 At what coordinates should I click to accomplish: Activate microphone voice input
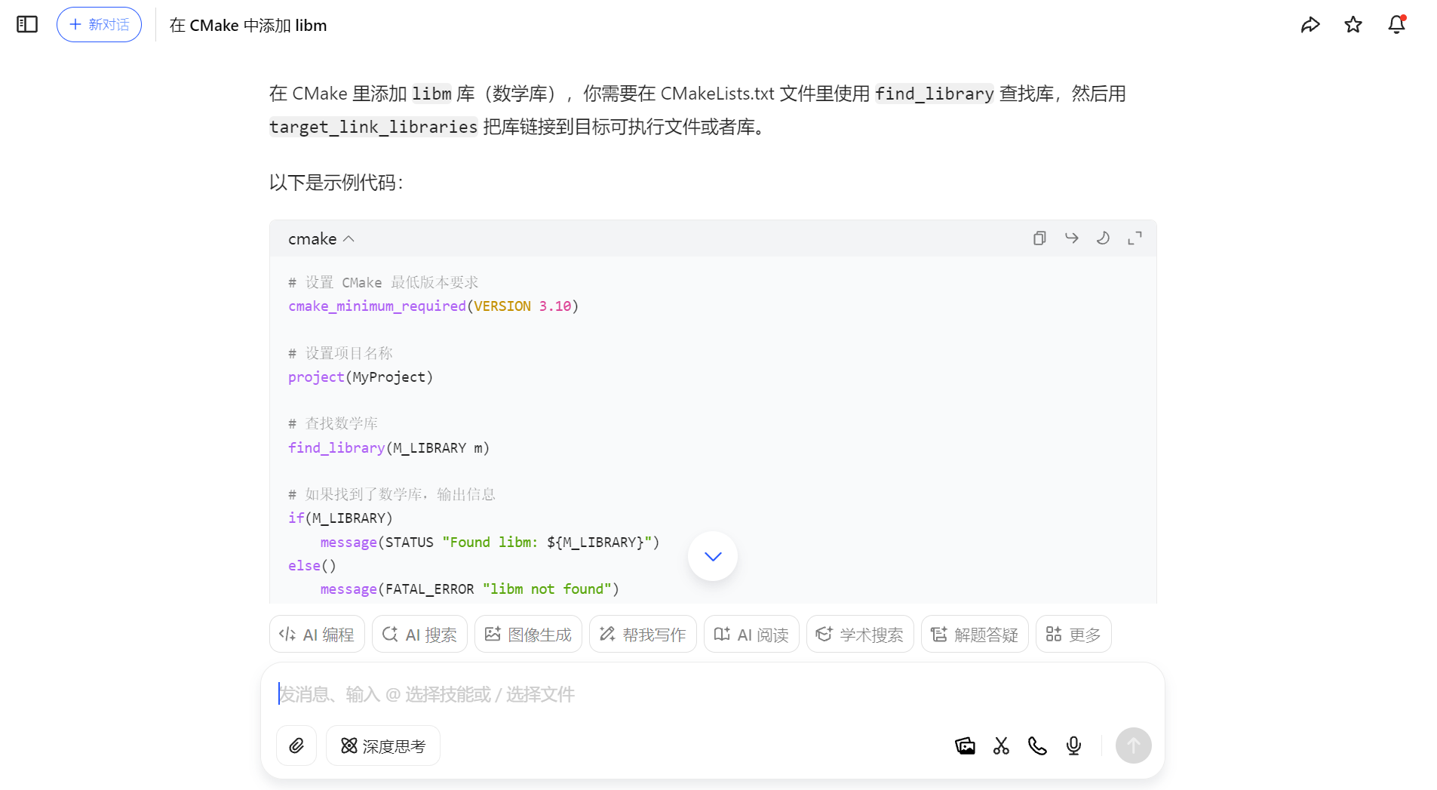1073,746
